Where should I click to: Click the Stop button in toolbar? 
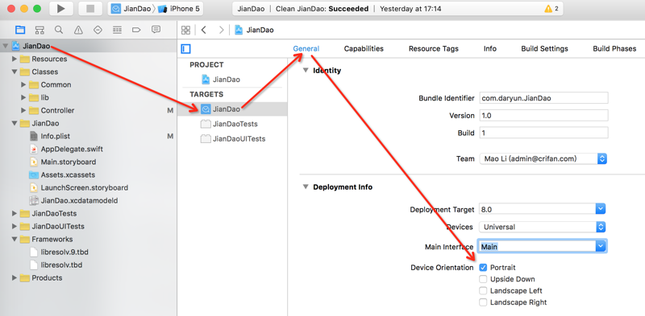click(90, 9)
